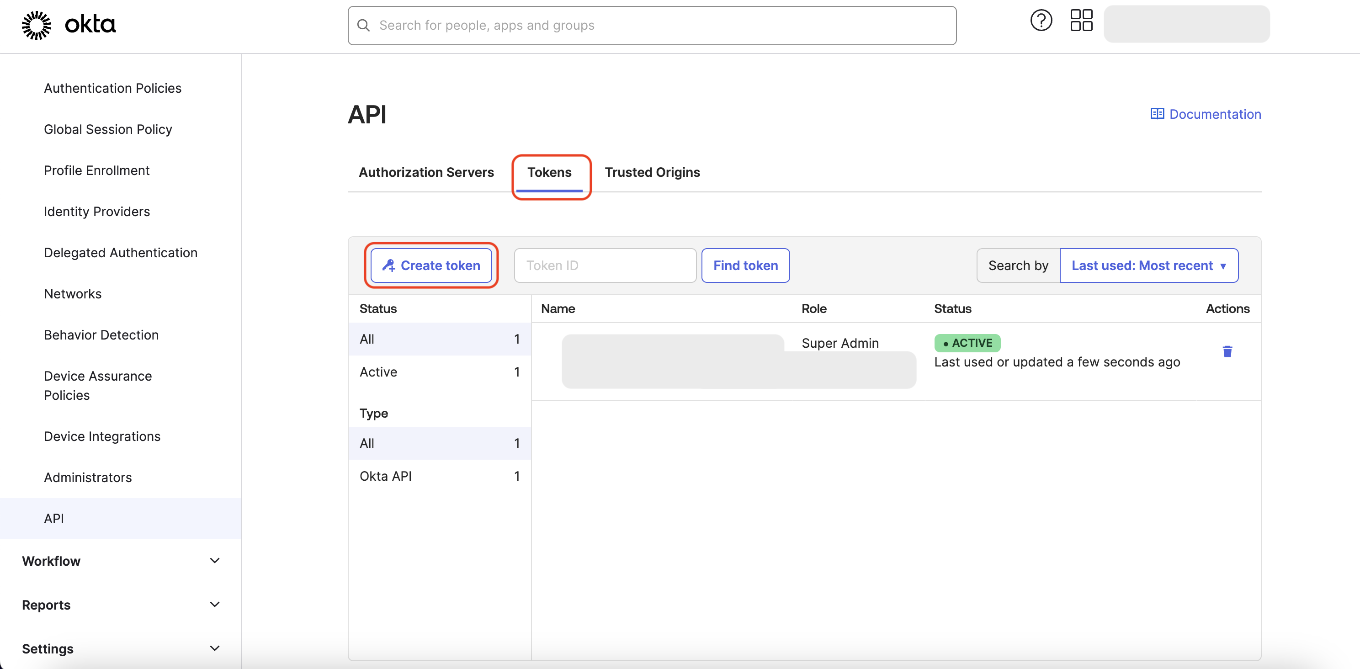This screenshot has height=669, width=1360.
Task: Filter tokens by Status All
Action: coord(440,339)
